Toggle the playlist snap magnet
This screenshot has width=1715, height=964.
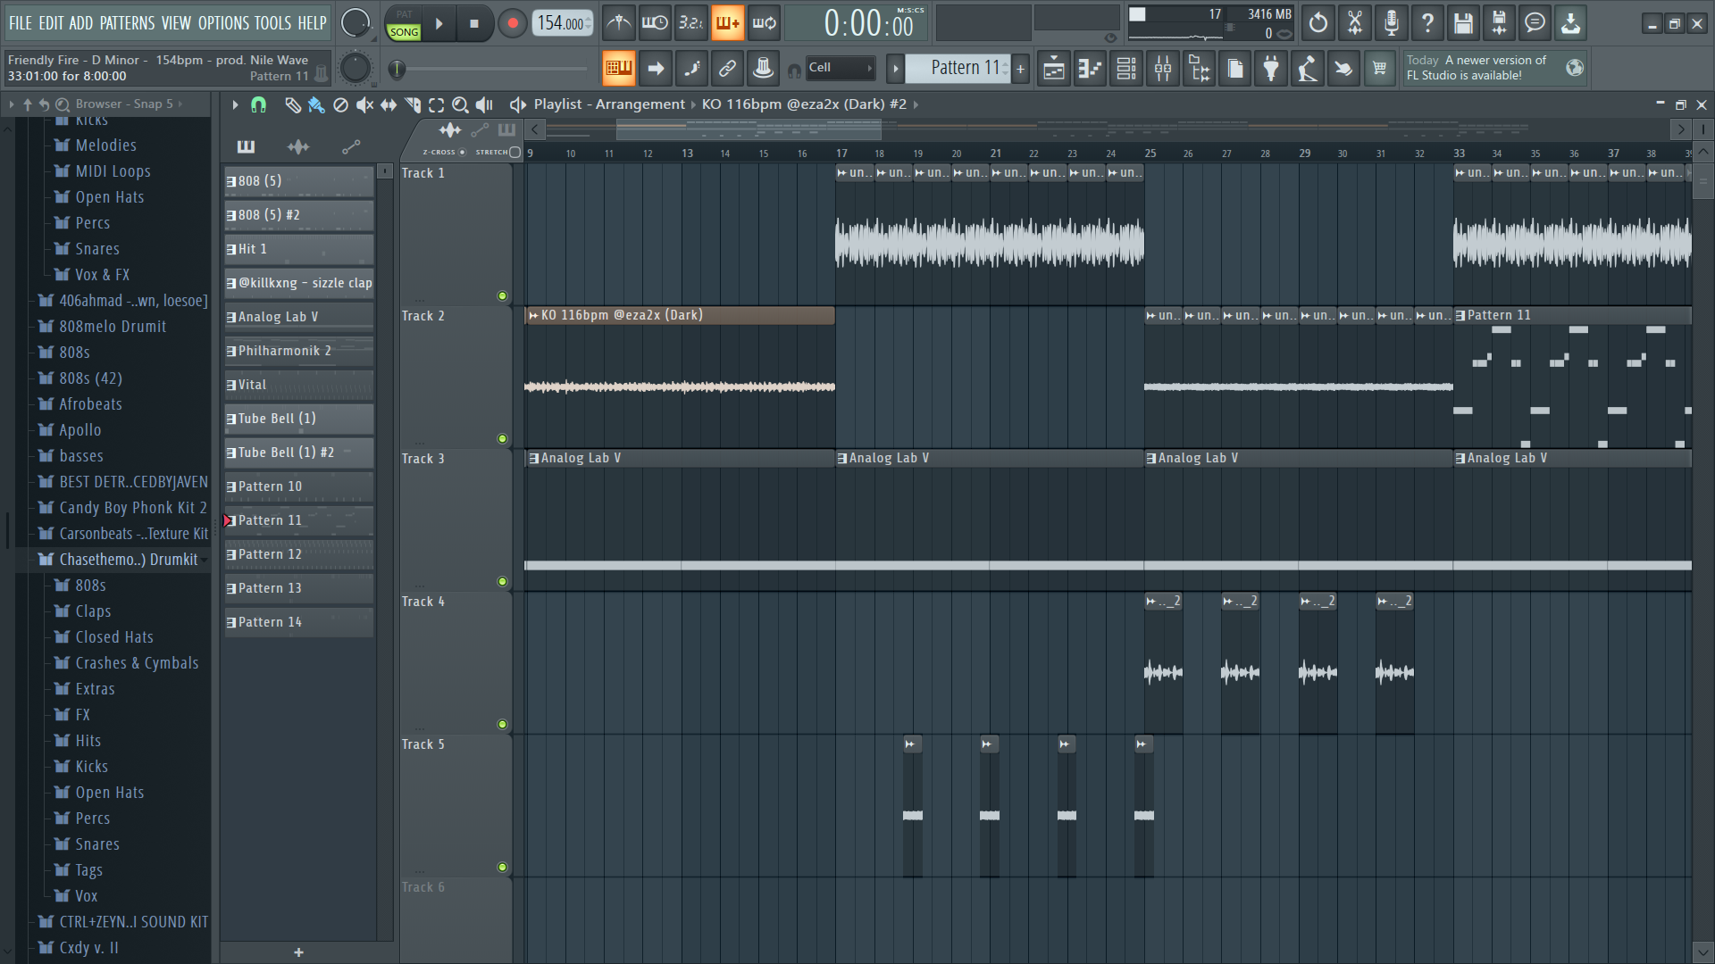click(x=258, y=105)
